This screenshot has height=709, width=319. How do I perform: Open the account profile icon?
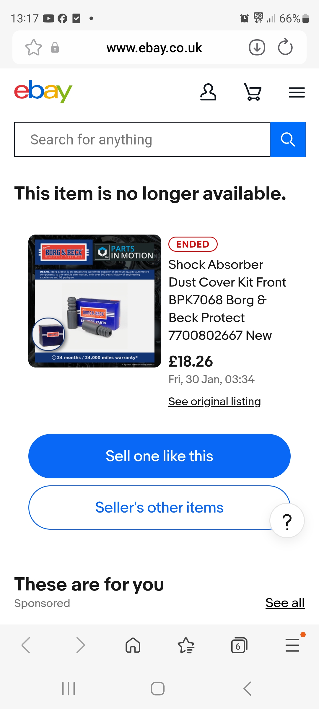tap(208, 92)
